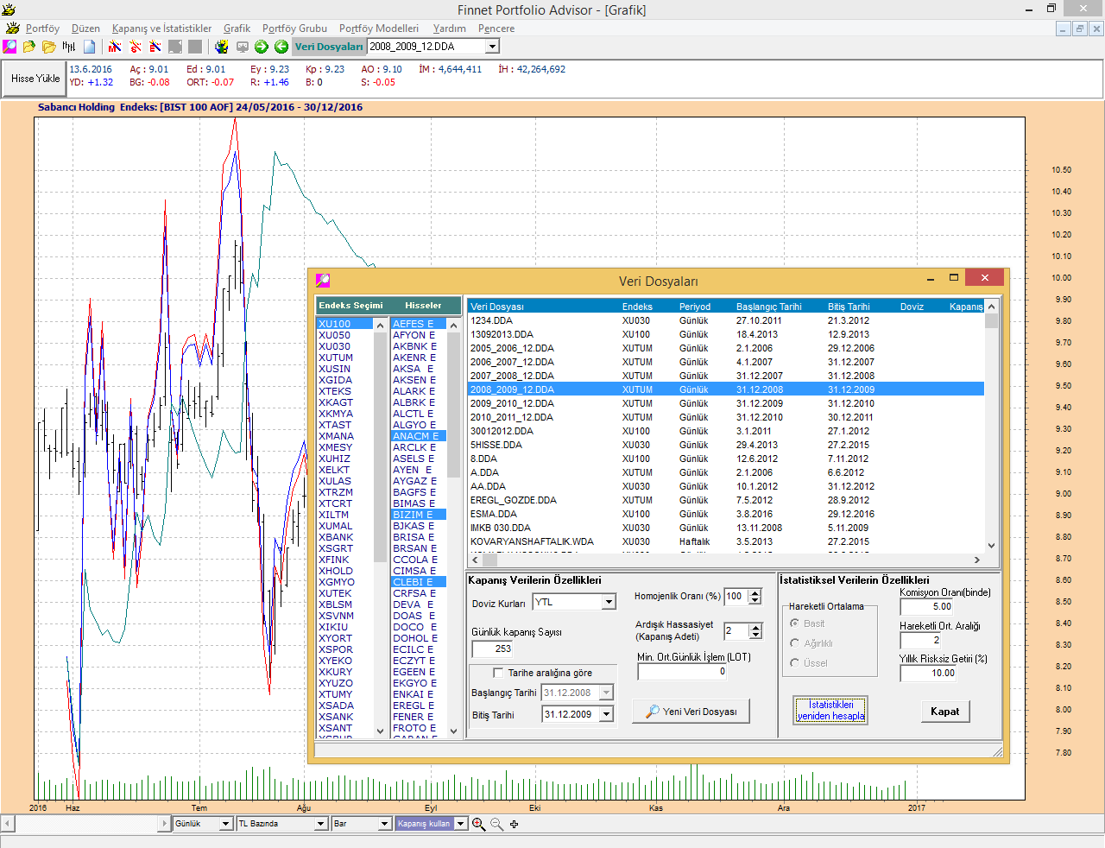
Task: Open the Günlük period dropdown
Action: tap(226, 824)
